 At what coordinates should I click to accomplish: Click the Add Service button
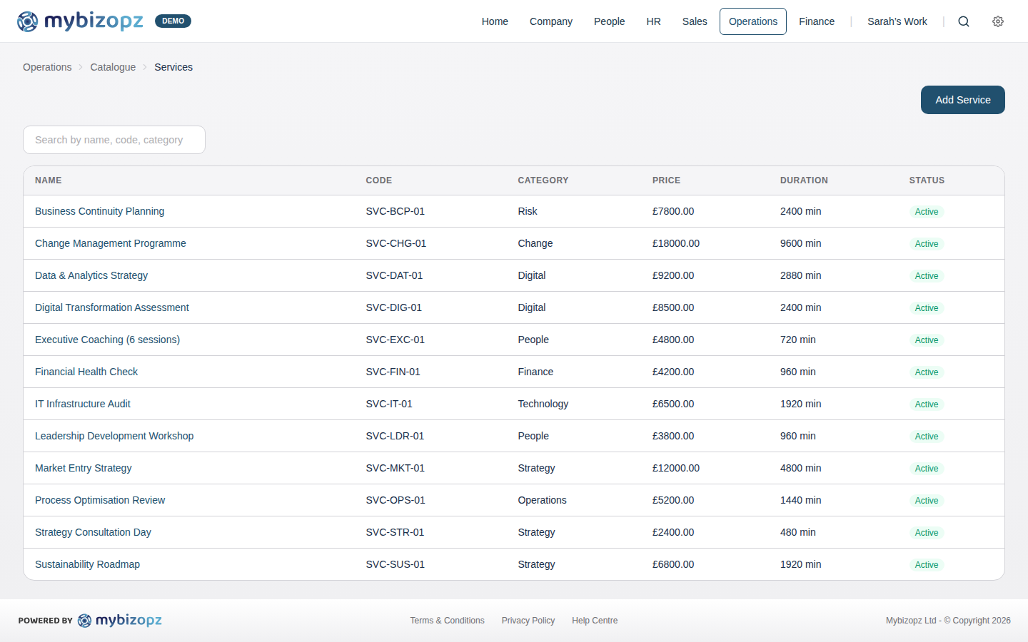pos(963,100)
